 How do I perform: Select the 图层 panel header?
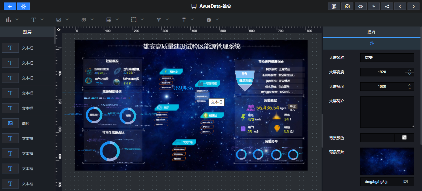pyautogui.click(x=27, y=32)
